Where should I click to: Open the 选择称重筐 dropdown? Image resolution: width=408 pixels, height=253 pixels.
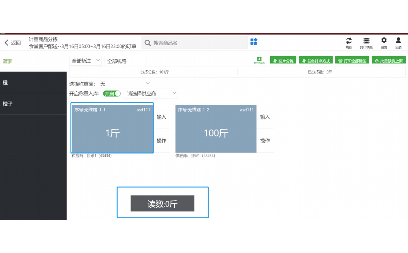pyautogui.click(x=124, y=84)
